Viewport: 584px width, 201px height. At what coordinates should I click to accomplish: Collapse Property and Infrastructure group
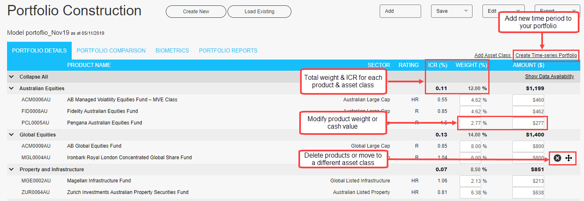click(x=11, y=170)
